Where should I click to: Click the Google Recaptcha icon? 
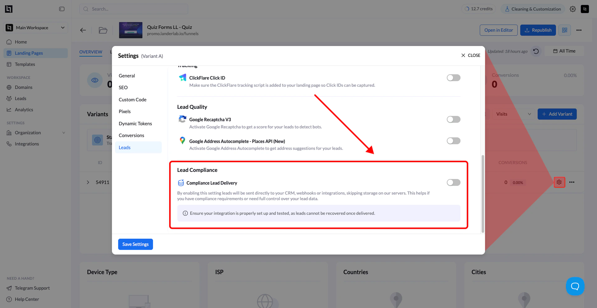[x=183, y=119]
